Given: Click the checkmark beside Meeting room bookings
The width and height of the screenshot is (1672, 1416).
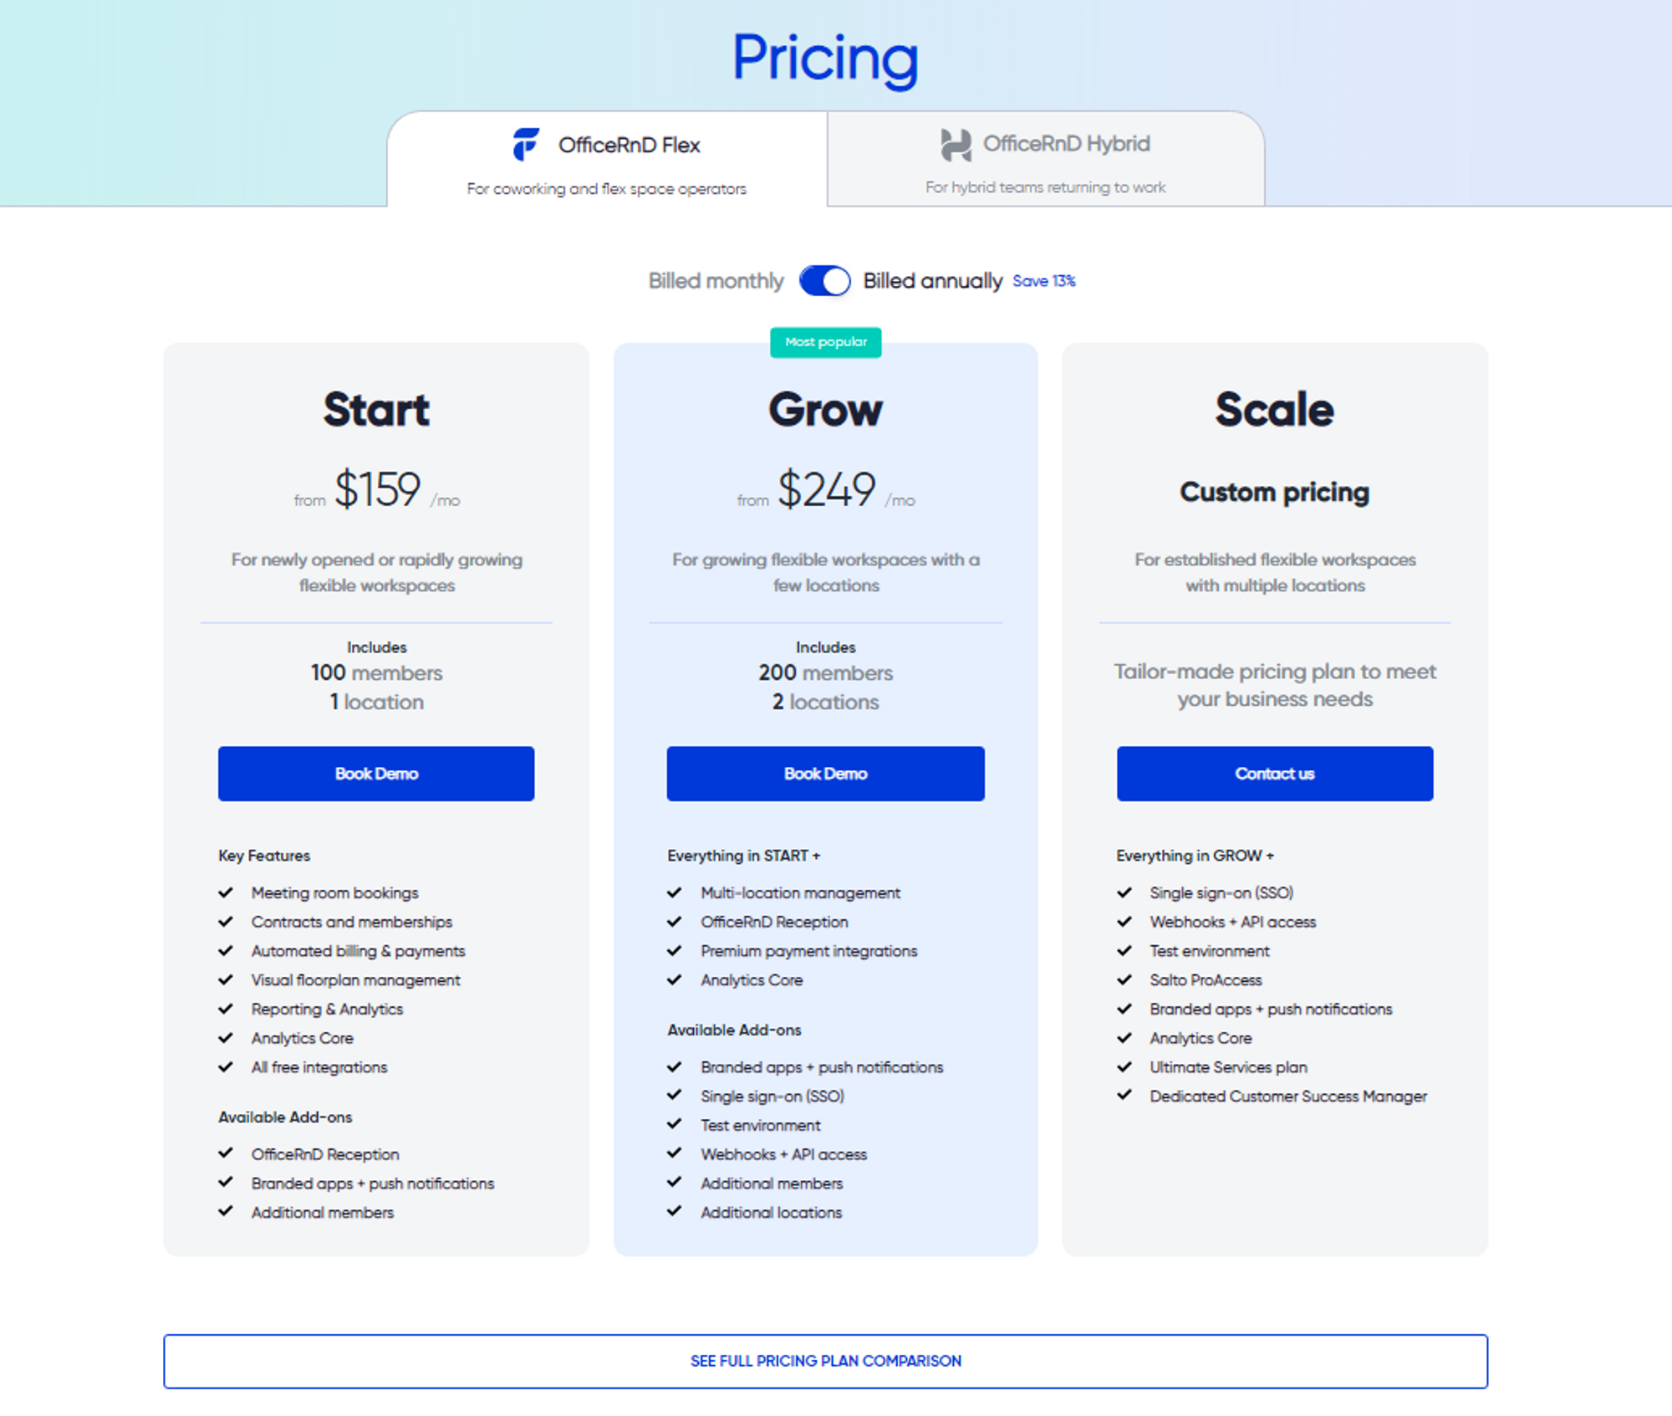Looking at the screenshot, I should click(226, 892).
